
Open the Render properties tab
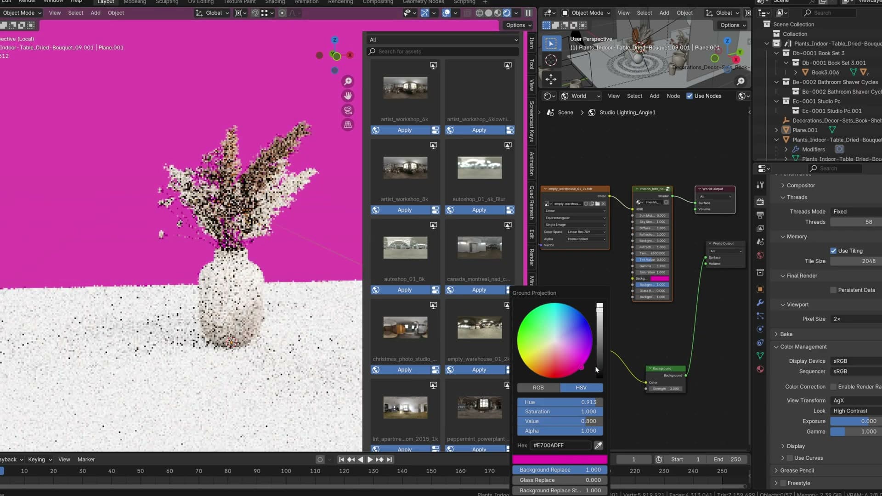point(760,202)
